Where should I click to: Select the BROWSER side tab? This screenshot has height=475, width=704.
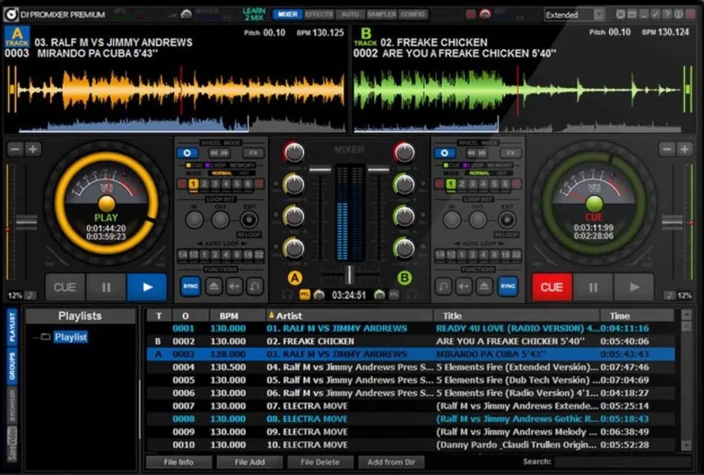point(12,406)
